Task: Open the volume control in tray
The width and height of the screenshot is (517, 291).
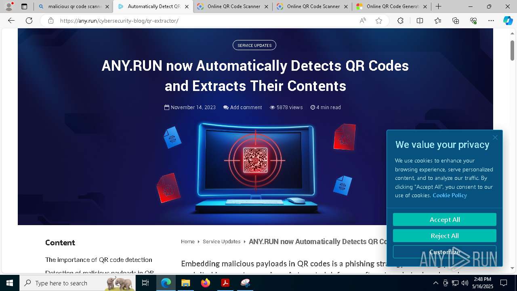Action: click(x=465, y=283)
